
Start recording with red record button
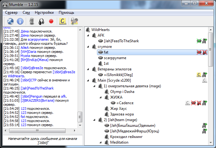51,21
